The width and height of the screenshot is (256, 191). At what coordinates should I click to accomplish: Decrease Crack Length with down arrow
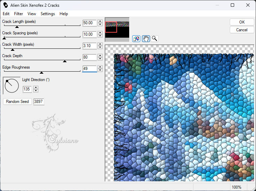[100, 25]
